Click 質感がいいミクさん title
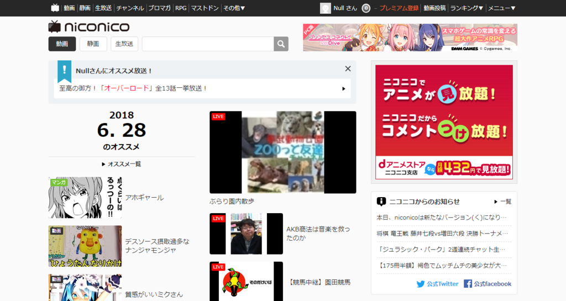Viewport: 566px width, 301px height. (x=154, y=294)
